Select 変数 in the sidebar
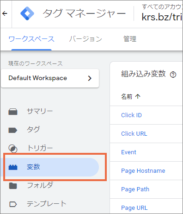 tap(49, 167)
